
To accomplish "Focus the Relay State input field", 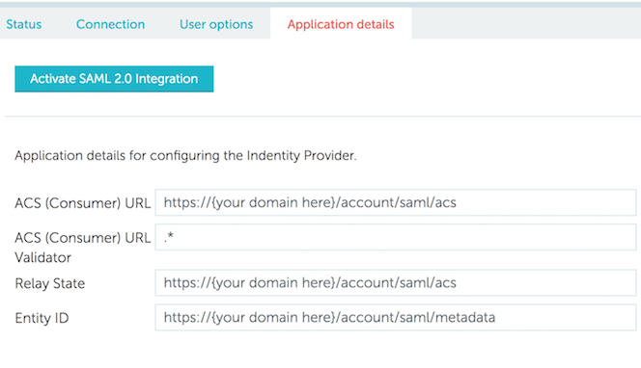I will [395, 282].
